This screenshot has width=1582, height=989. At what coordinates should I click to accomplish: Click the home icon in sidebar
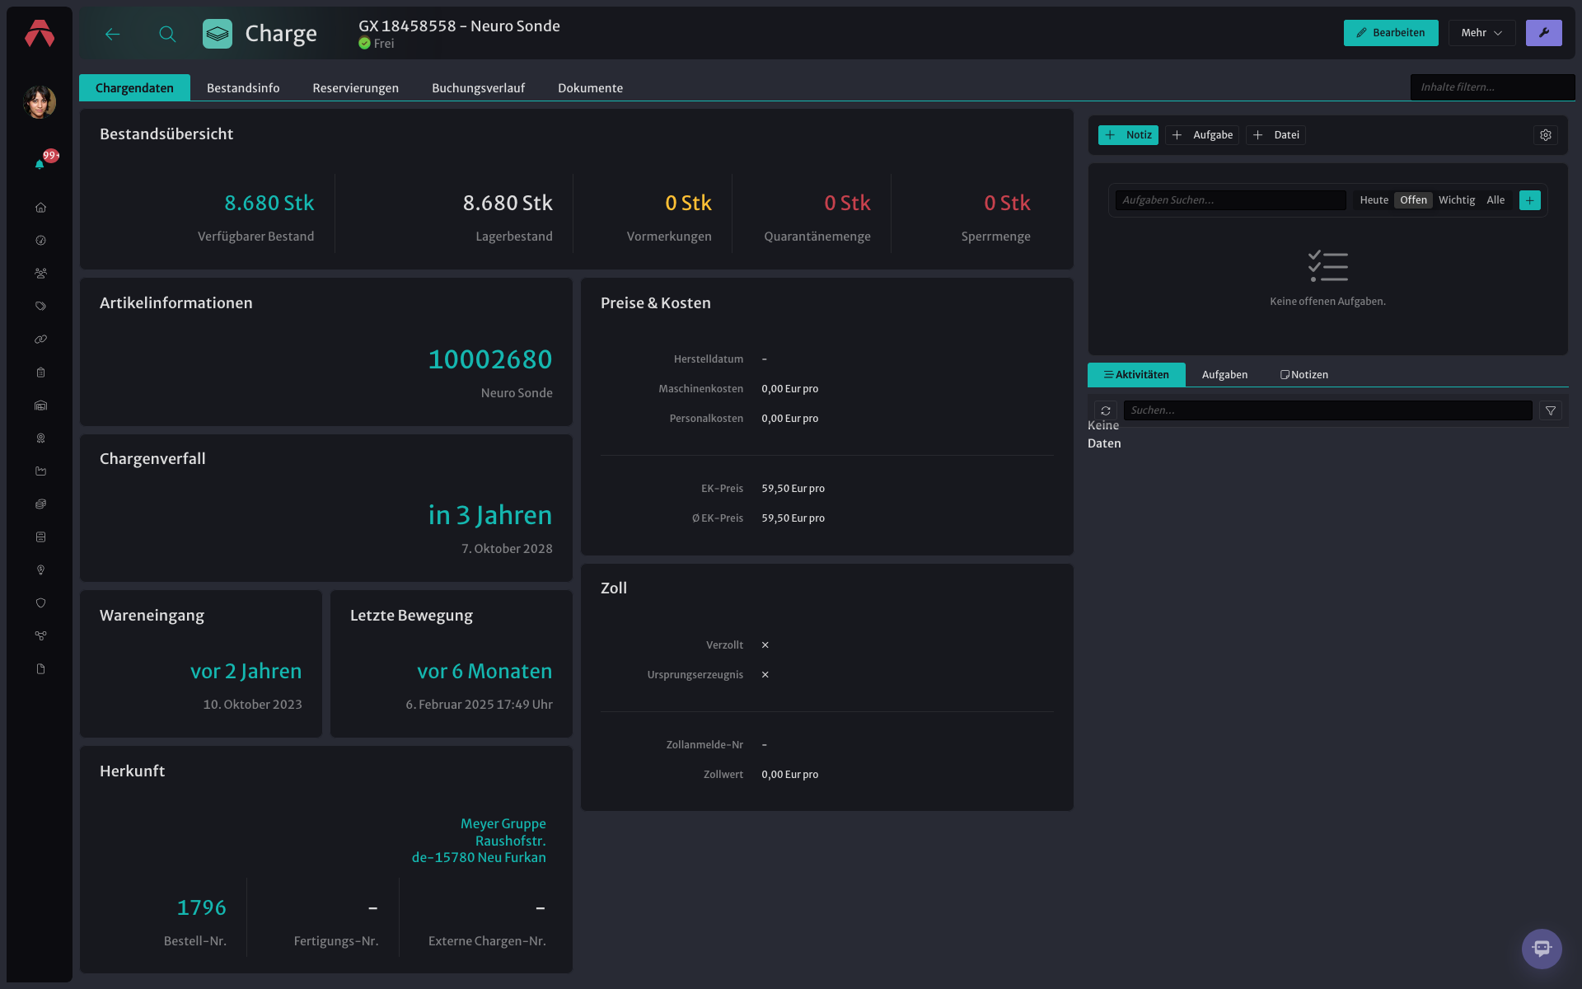tap(40, 208)
